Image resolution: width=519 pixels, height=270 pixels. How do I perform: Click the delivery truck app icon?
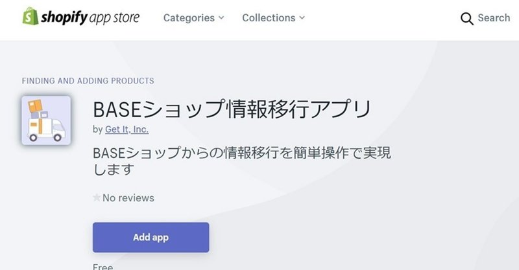click(46, 120)
